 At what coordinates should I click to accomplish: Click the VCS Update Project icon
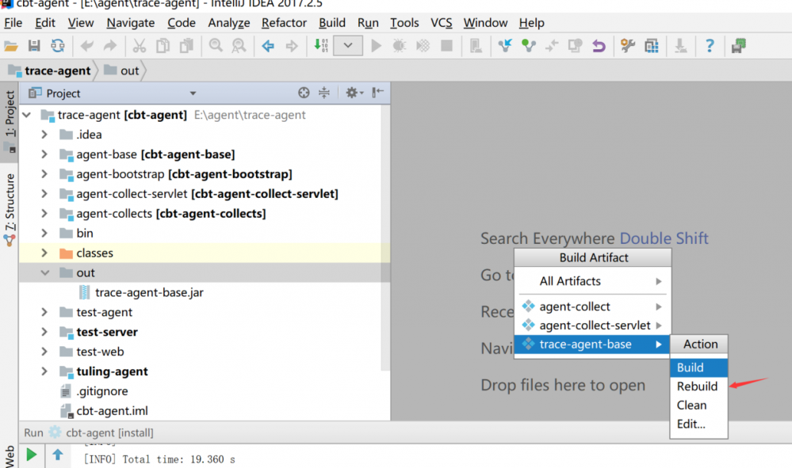coord(504,46)
